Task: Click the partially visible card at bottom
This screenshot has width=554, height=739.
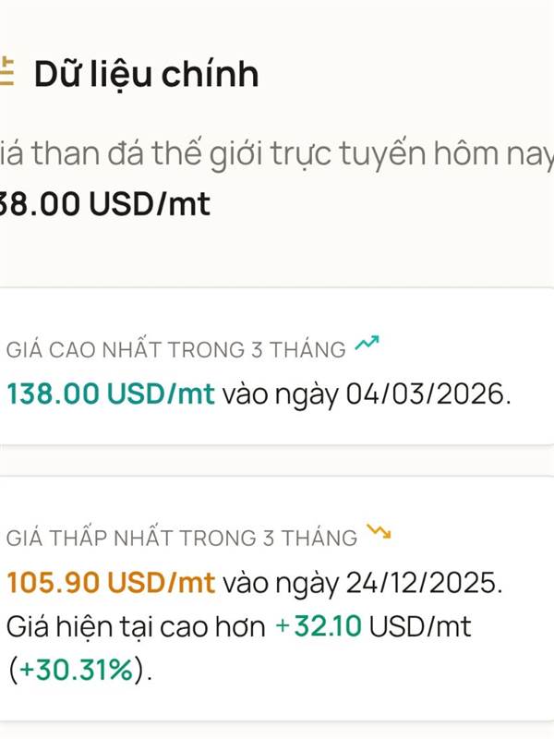Action: click(x=277, y=733)
